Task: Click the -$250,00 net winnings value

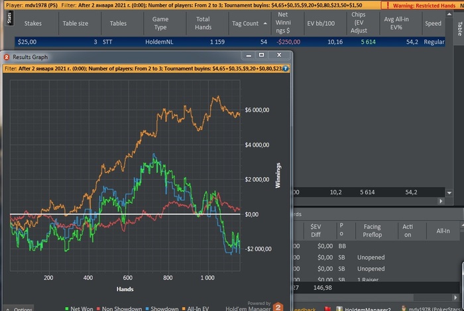Action: click(x=288, y=42)
